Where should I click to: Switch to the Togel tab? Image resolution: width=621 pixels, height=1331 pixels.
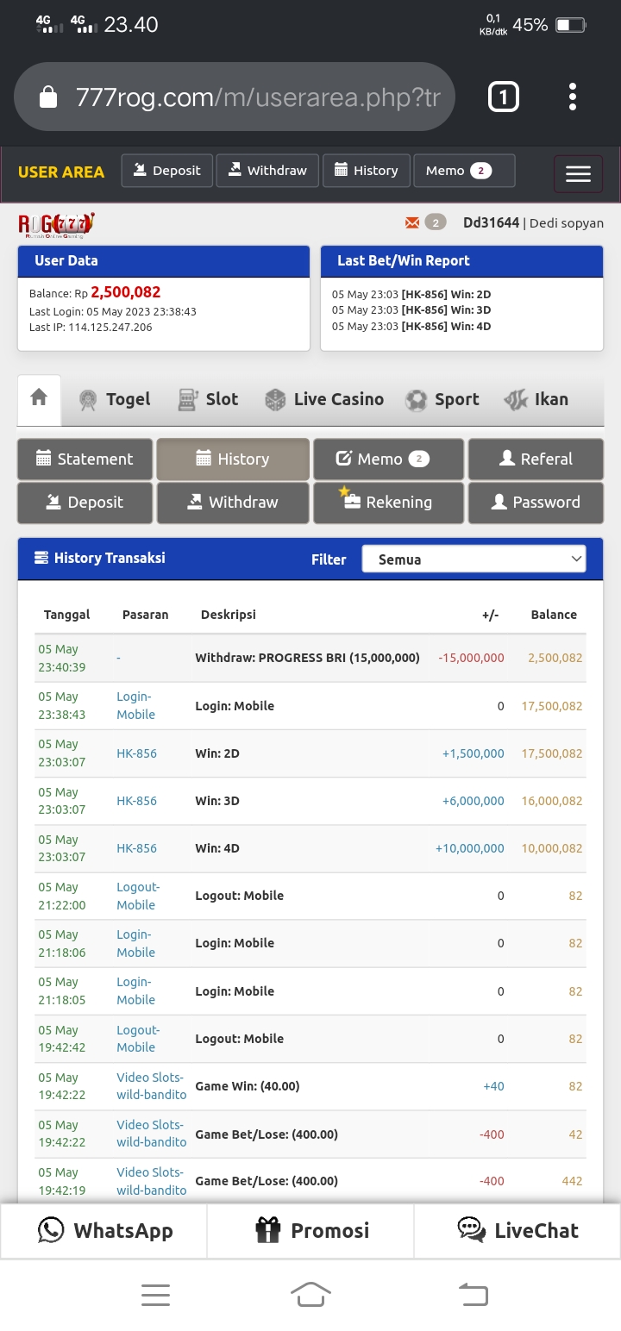coord(114,399)
